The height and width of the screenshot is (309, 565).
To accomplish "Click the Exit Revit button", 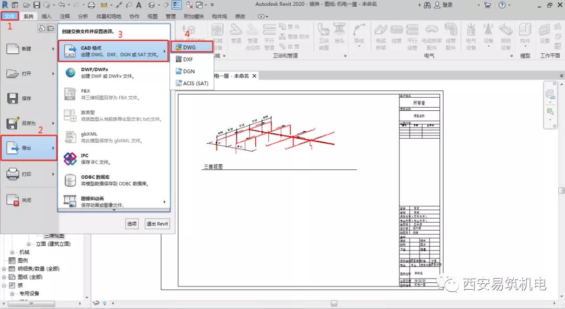I will click(157, 224).
